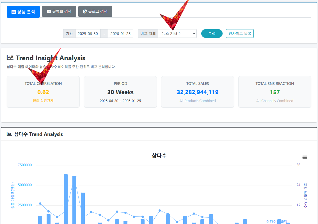Select the TOTAL CORRELATION card value 0.62
The image size is (318, 224).
pyautogui.click(x=43, y=92)
